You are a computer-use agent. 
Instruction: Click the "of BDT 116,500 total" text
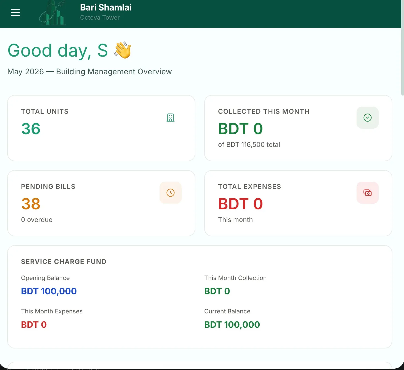[249, 145]
